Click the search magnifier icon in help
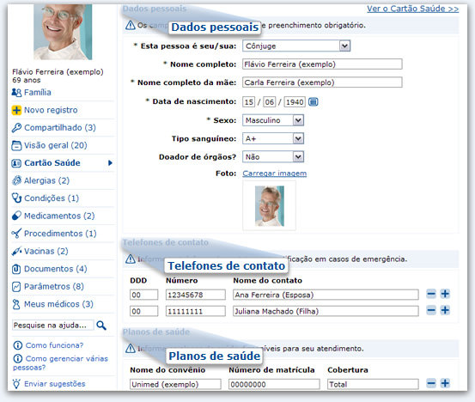Image resolution: width=475 pixels, height=402 pixels. tap(101, 326)
